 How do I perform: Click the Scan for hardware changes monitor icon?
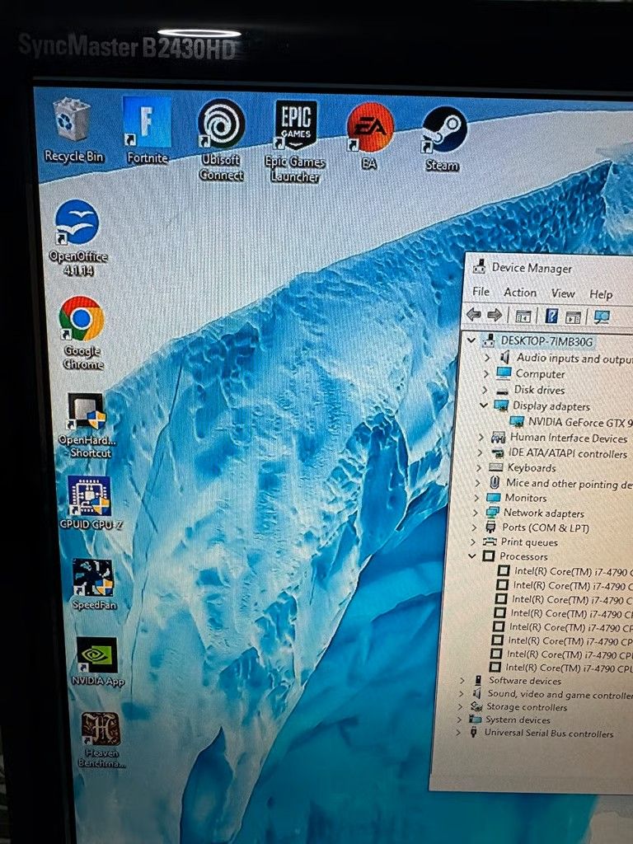pyautogui.click(x=601, y=316)
